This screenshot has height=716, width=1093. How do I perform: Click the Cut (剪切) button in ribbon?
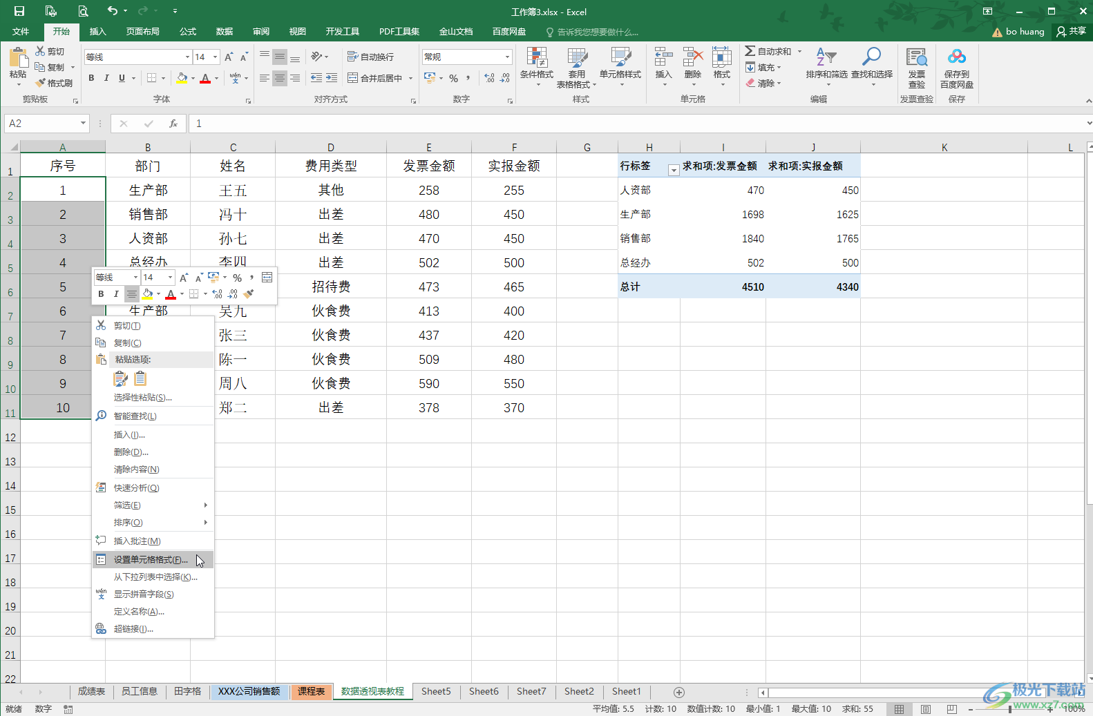(x=50, y=52)
